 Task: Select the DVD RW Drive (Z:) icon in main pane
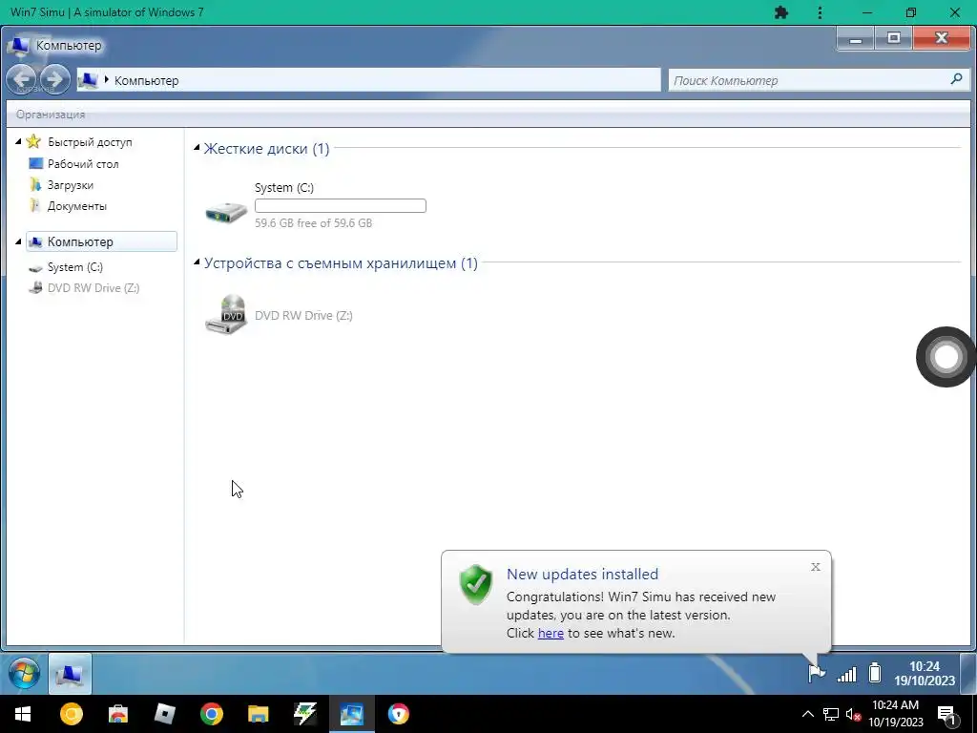(226, 314)
